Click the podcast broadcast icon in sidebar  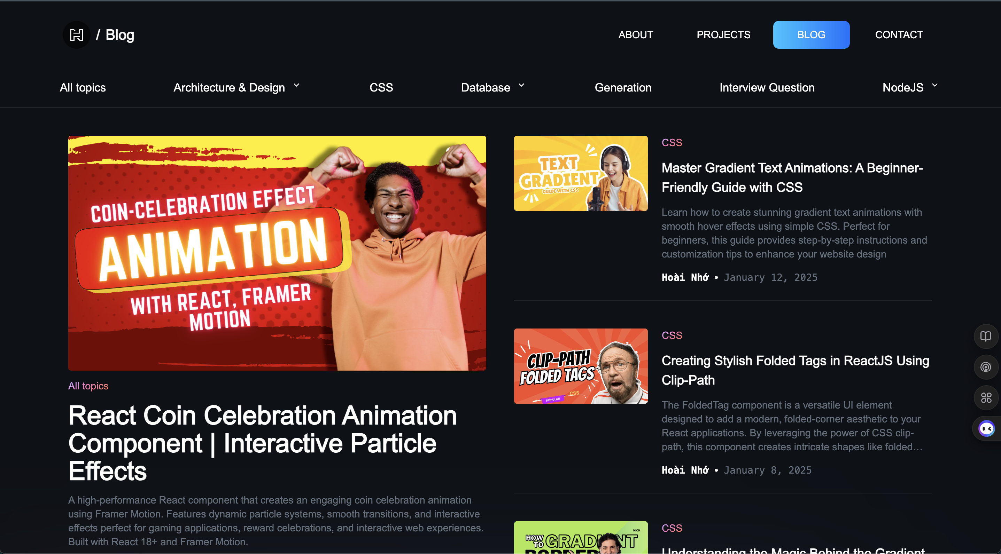click(x=985, y=367)
